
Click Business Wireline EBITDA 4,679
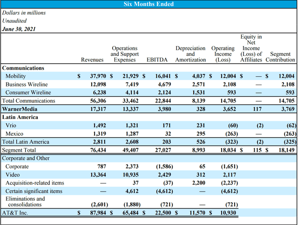pyautogui.click(x=164, y=84)
